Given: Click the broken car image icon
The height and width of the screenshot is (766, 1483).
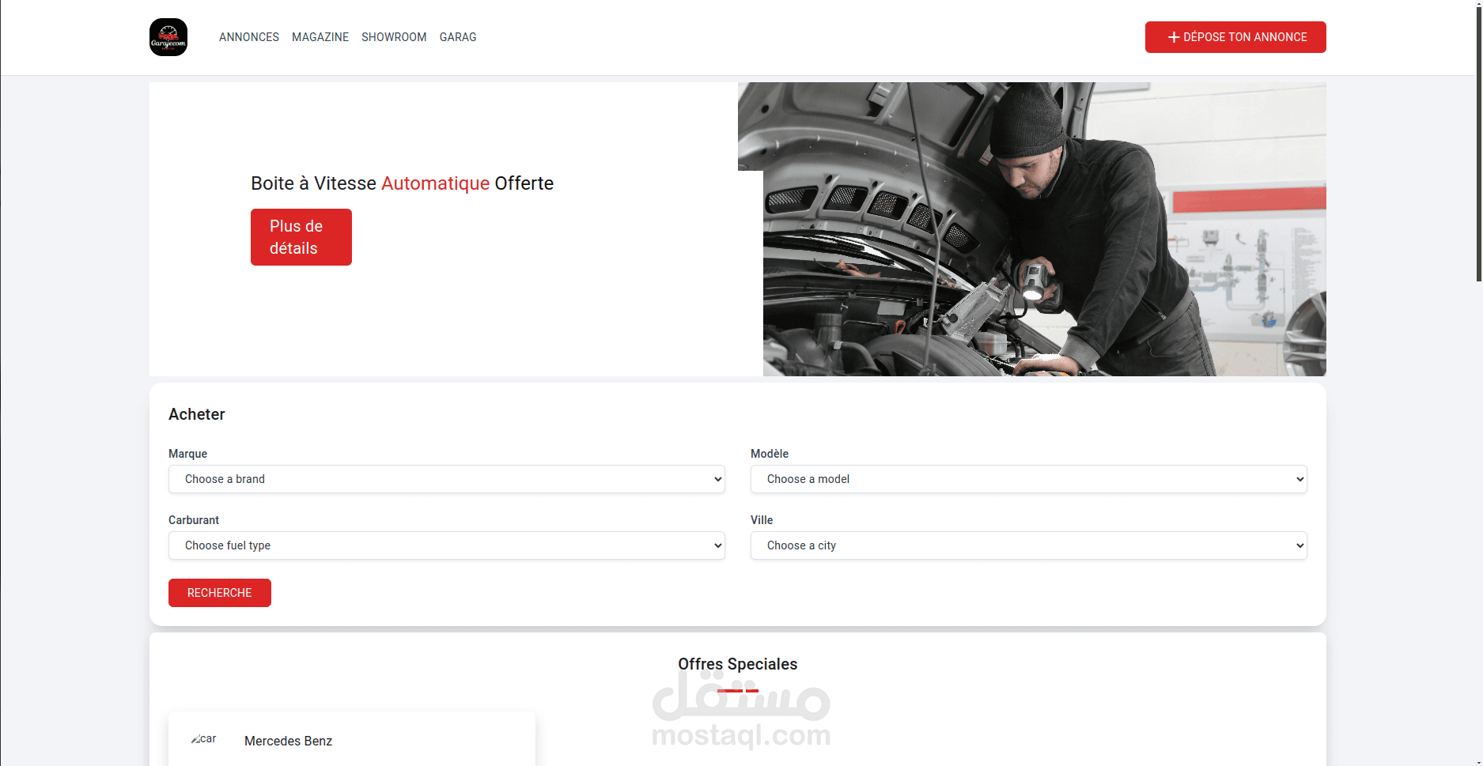Looking at the screenshot, I should coord(203,739).
